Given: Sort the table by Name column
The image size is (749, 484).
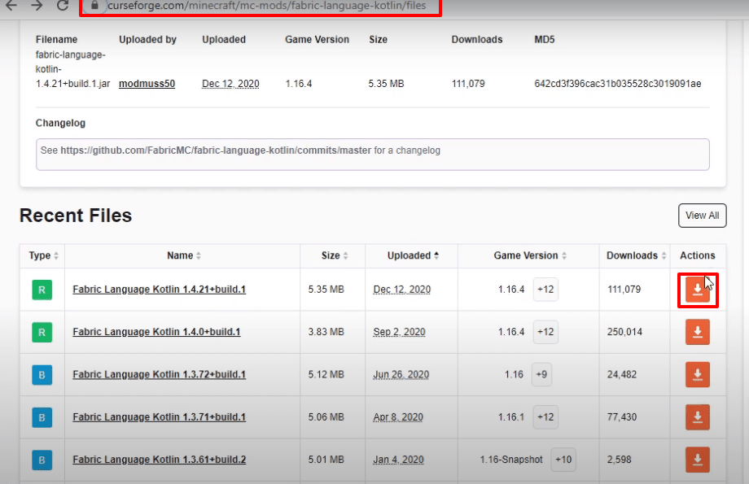Looking at the screenshot, I should tap(184, 255).
